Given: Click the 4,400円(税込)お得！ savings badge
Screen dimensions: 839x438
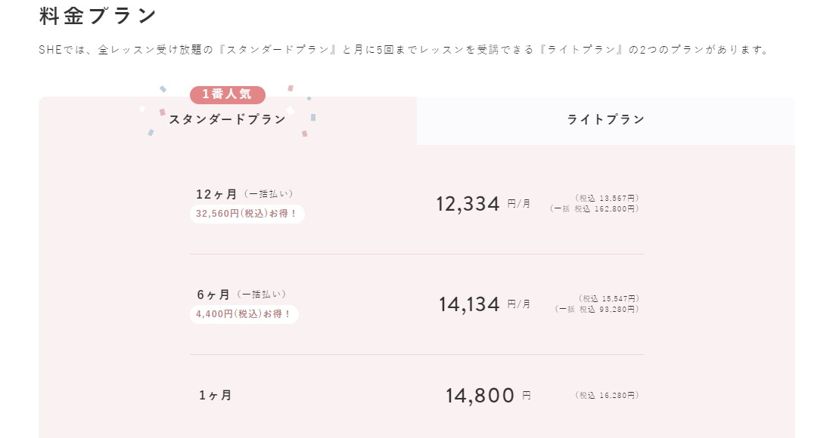Looking at the screenshot, I should pyautogui.click(x=244, y=314).
